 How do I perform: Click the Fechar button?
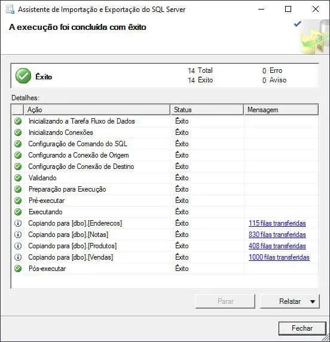coord(302,328)
